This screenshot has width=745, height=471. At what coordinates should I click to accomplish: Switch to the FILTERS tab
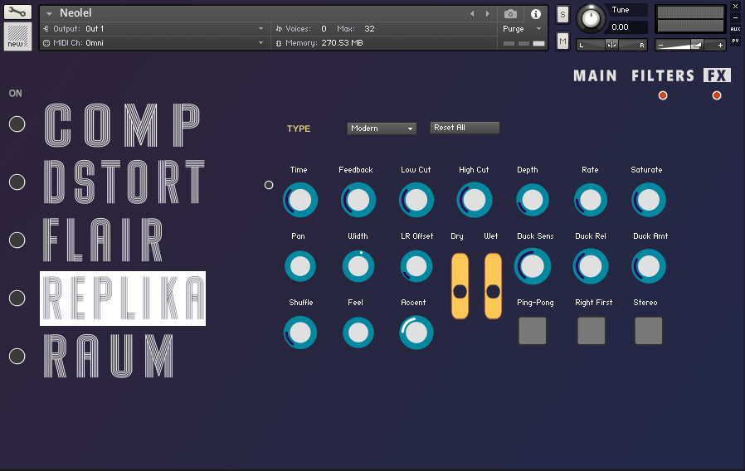[x=662, y=75]
